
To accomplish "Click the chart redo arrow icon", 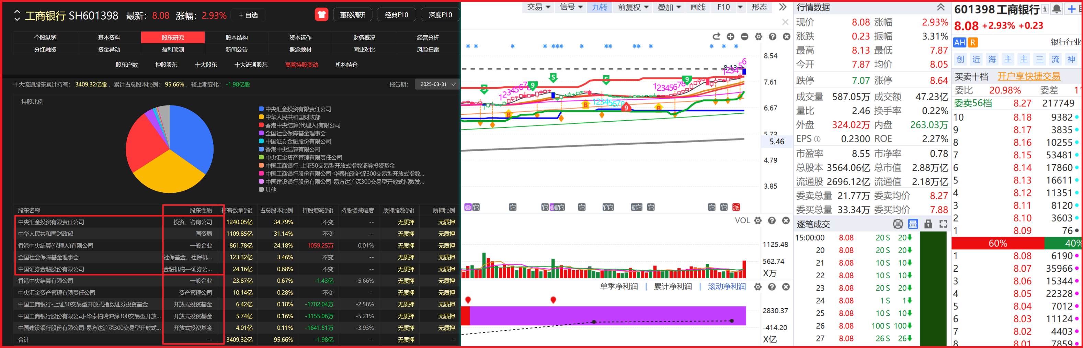I will tap(716, 37).
